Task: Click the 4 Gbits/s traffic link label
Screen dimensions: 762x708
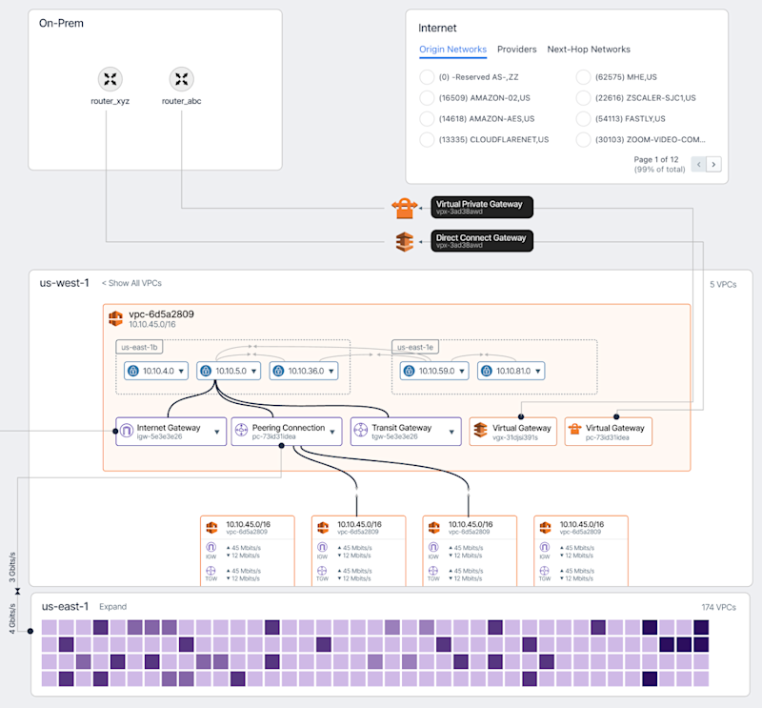Action: tap(12, 618)
